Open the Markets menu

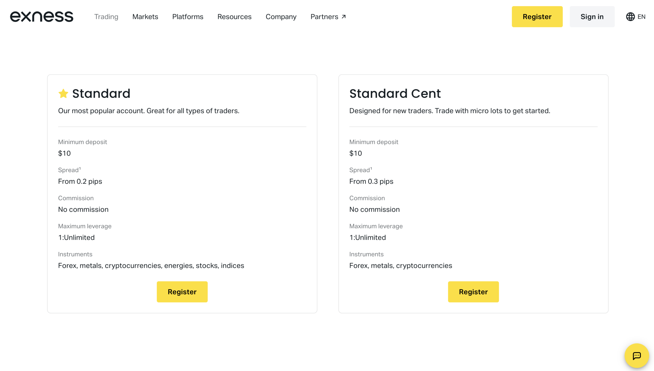pyautogui.click(x=145, y=17)
